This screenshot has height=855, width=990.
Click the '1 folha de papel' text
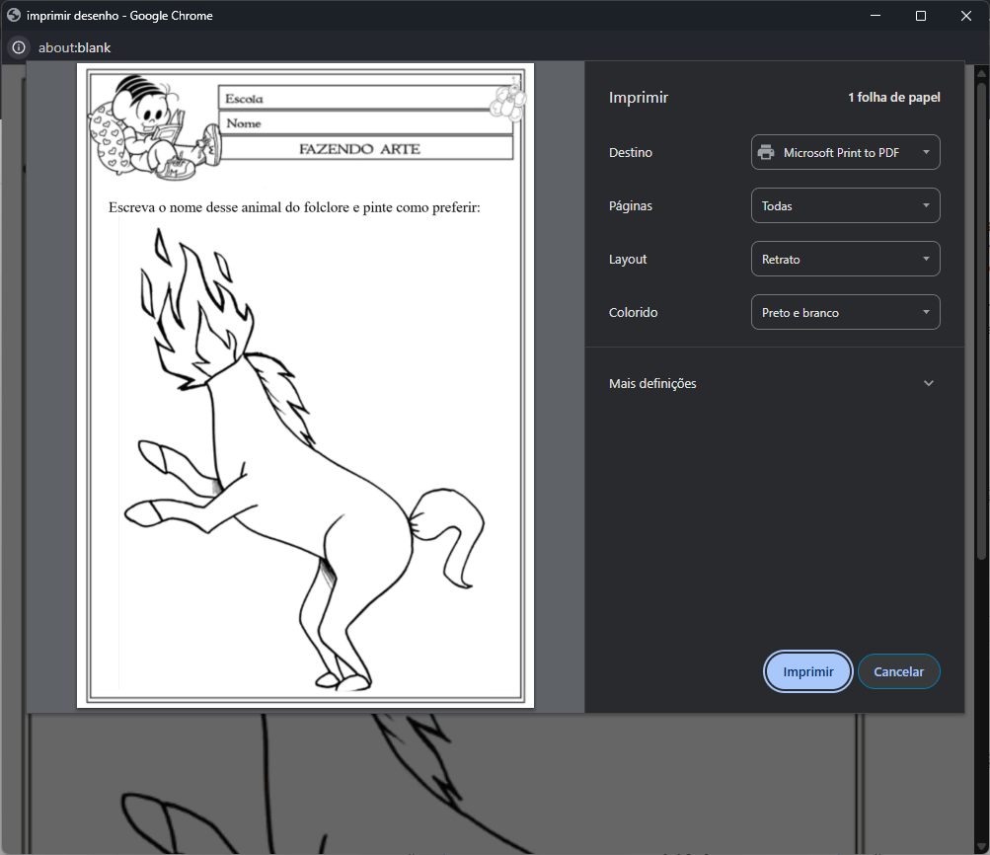[893, 97]
